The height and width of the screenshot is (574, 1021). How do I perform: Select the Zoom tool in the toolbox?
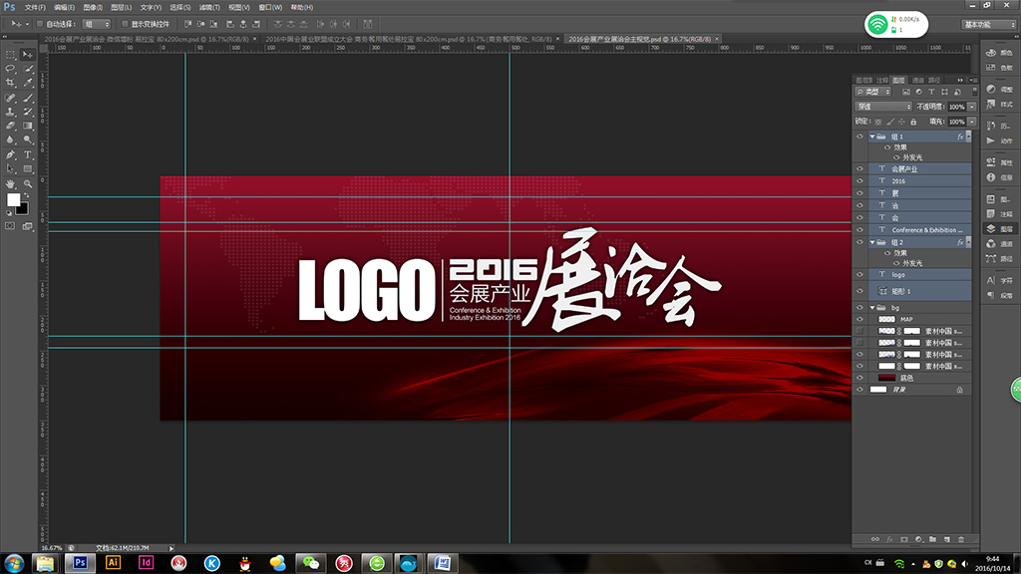pyautogui.click(x=28, y=183)
